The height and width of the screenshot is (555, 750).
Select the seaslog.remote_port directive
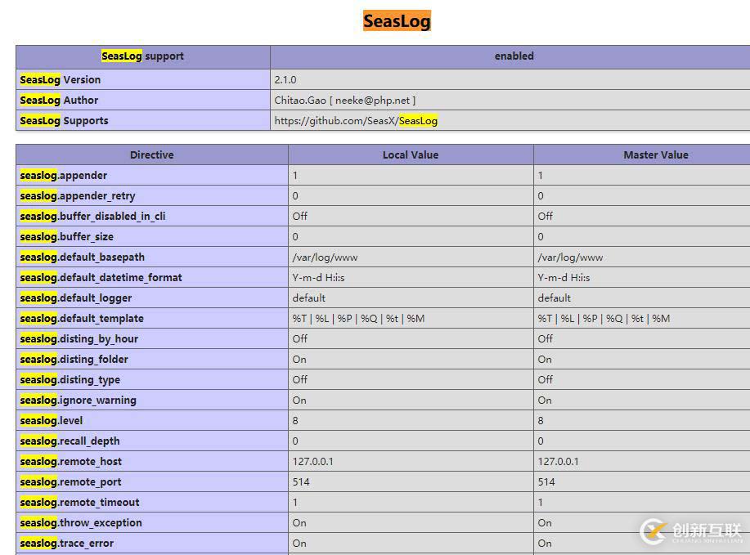click(70, 482)
